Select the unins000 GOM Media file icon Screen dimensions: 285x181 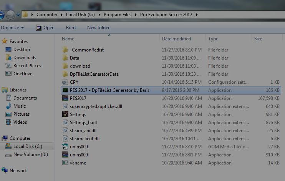tap(65, 146)
